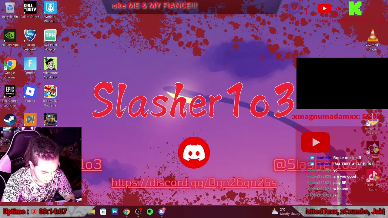388x218 pixels.
Task: Click chat message "w house"
Action: click(x=340, y=189)
